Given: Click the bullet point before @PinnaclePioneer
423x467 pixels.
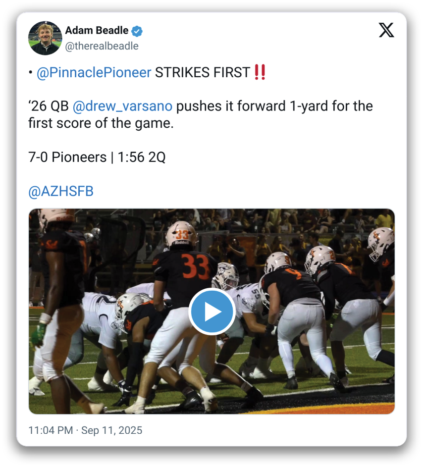Looking at the screenshot, I should pyautogui.click(x=30, y=72).
